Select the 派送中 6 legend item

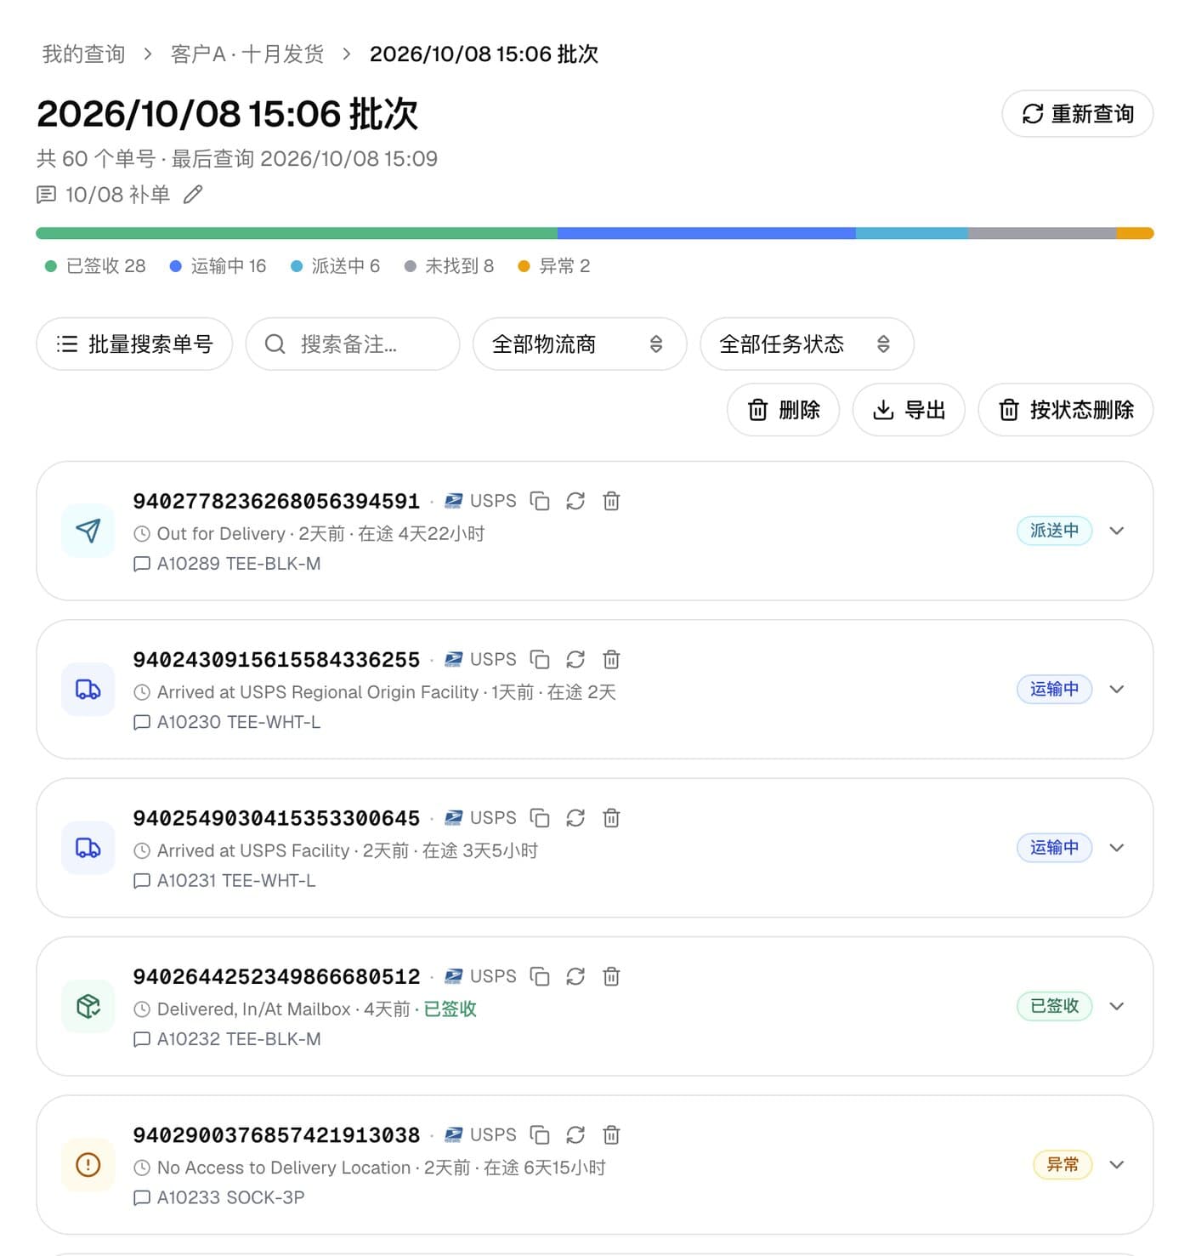click(336, 266)
